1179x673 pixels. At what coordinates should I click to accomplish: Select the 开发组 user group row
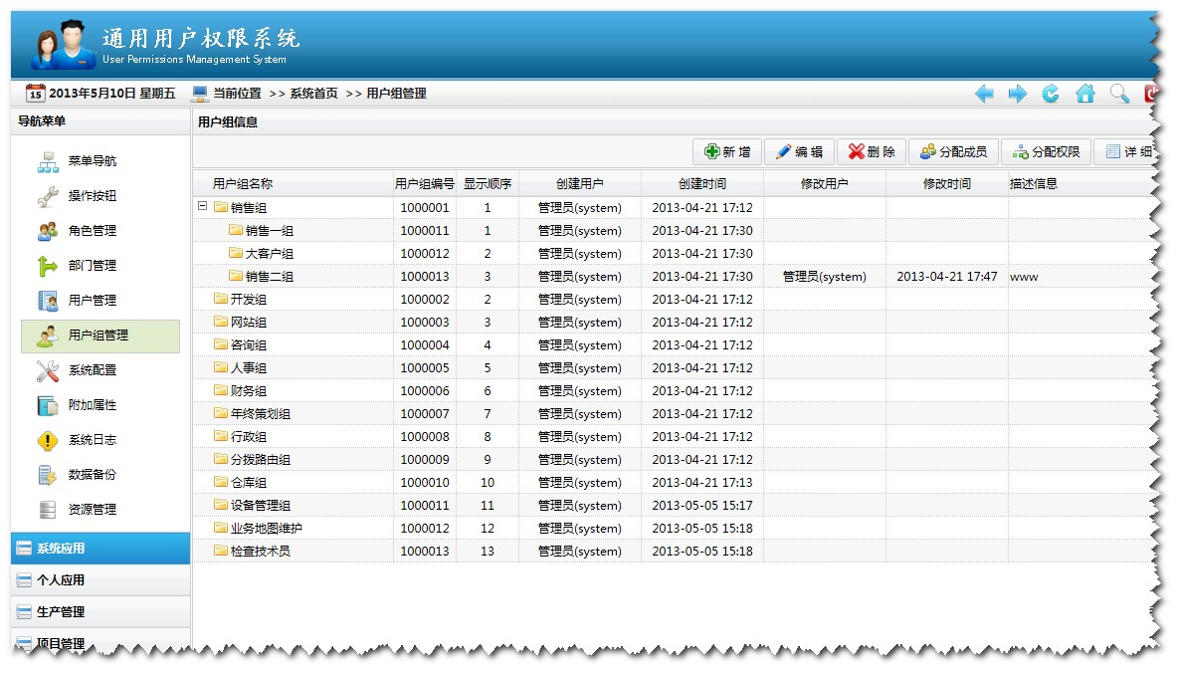pyautogui.click(x=248, y=299)
